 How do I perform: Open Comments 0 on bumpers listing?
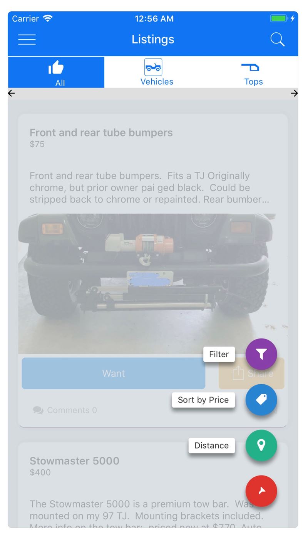pyautogui.click(x=65, y=410)
